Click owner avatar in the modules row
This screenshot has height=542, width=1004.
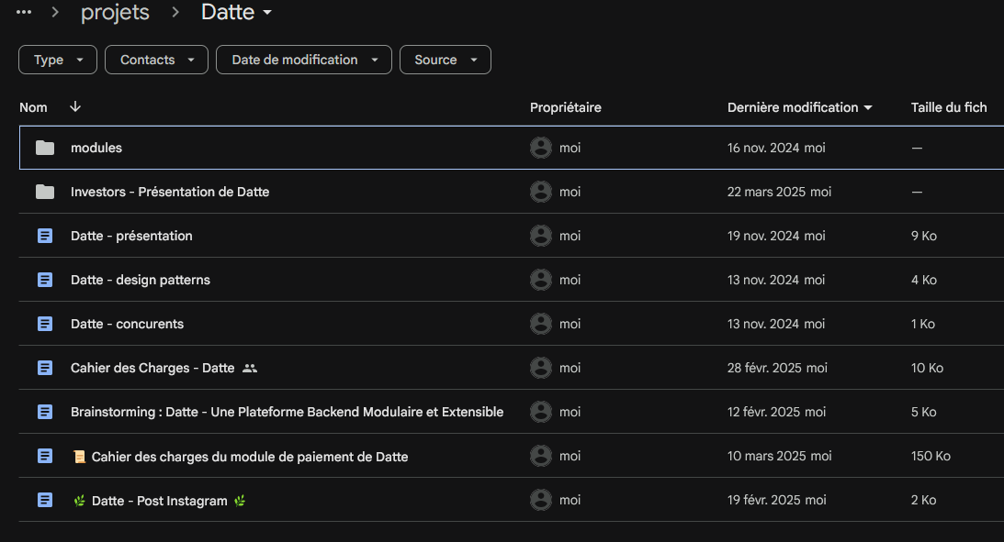point(541,148)
